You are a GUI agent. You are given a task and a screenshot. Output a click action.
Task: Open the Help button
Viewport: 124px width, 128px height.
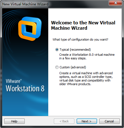point(14,121)
